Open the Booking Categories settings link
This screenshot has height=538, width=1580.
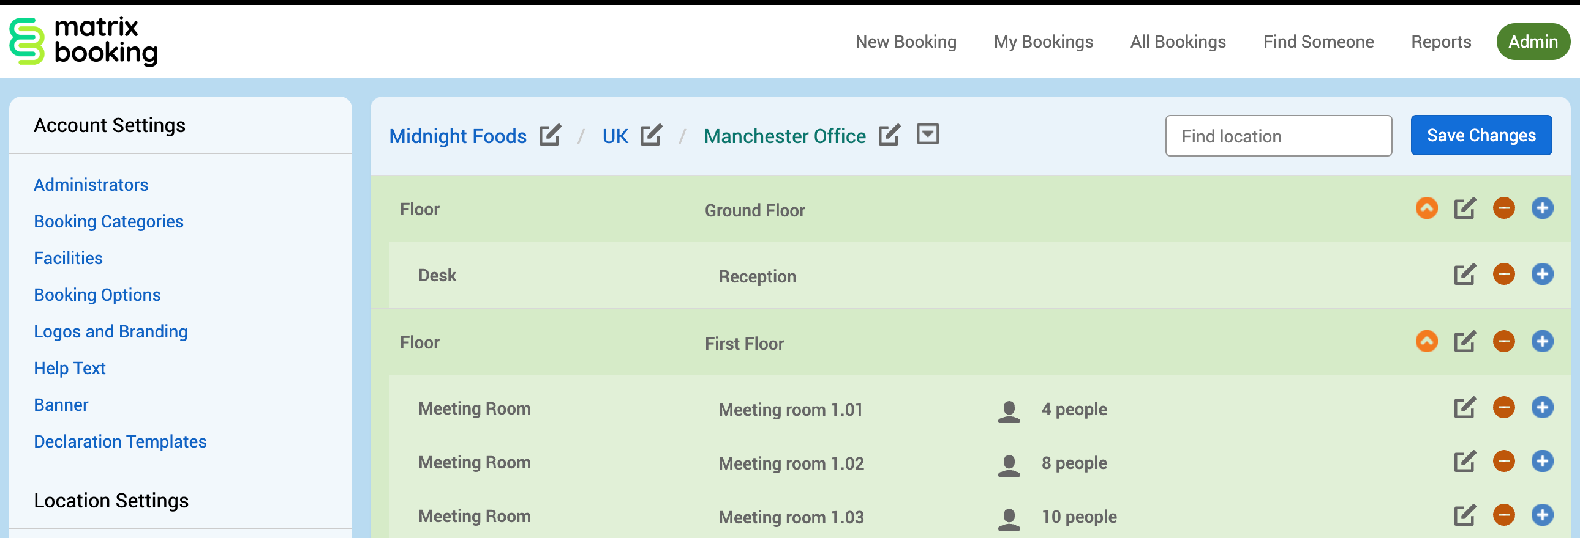pos(108,221)
